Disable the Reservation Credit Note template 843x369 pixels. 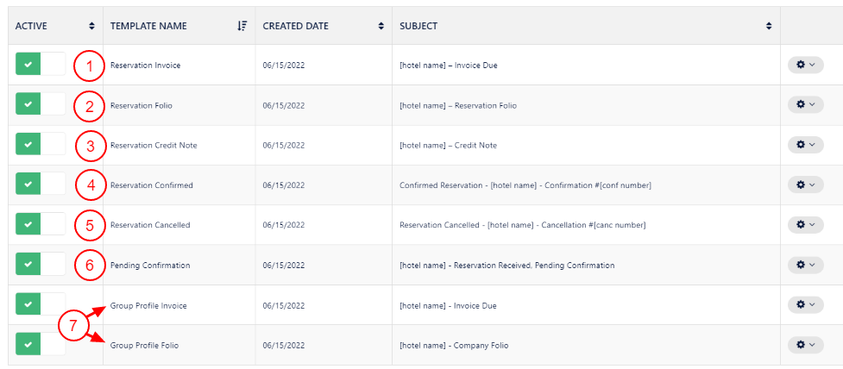point(40,145)
